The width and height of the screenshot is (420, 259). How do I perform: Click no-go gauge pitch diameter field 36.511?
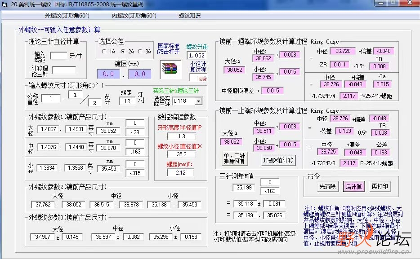[x=264, y=131]
